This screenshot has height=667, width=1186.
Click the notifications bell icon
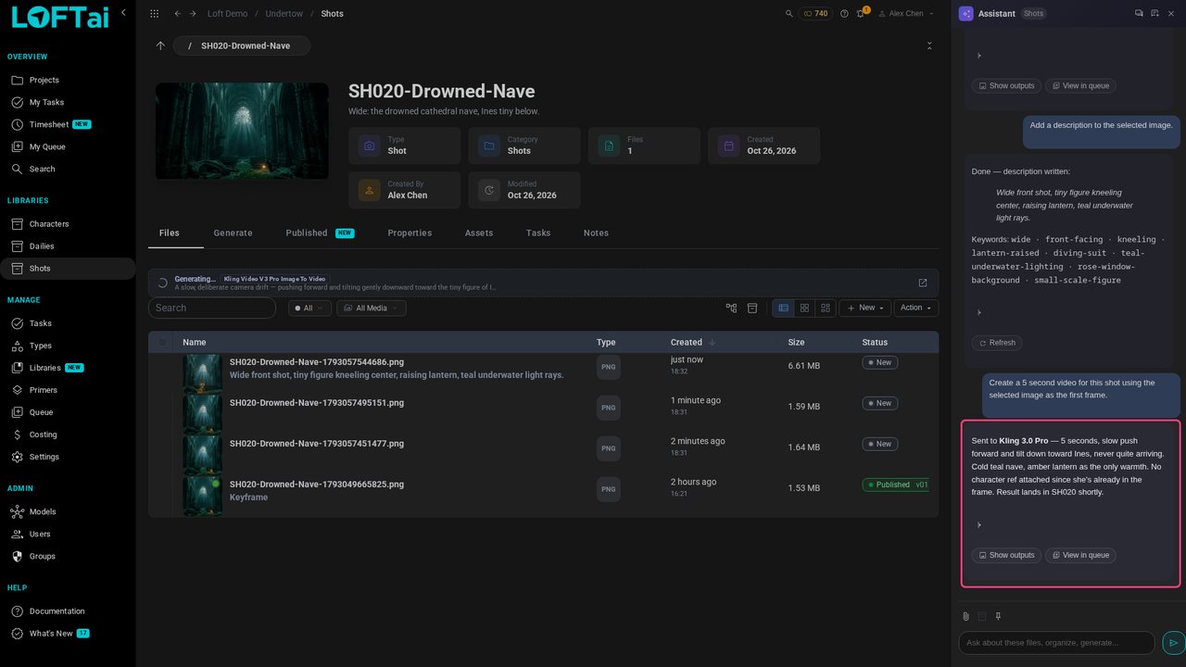[860, 14]
